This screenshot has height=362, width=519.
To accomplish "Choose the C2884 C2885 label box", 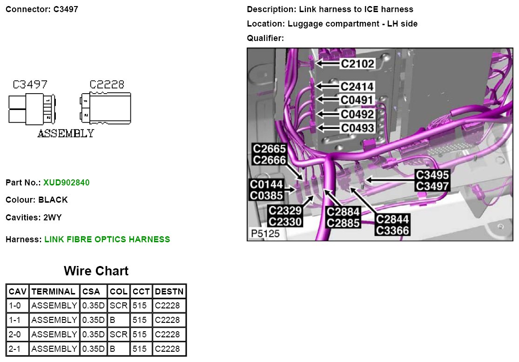I will [x=344, y=218].
